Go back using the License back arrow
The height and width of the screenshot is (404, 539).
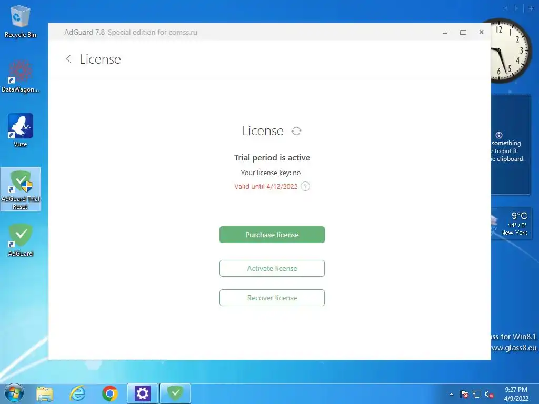tap(68, 59)
